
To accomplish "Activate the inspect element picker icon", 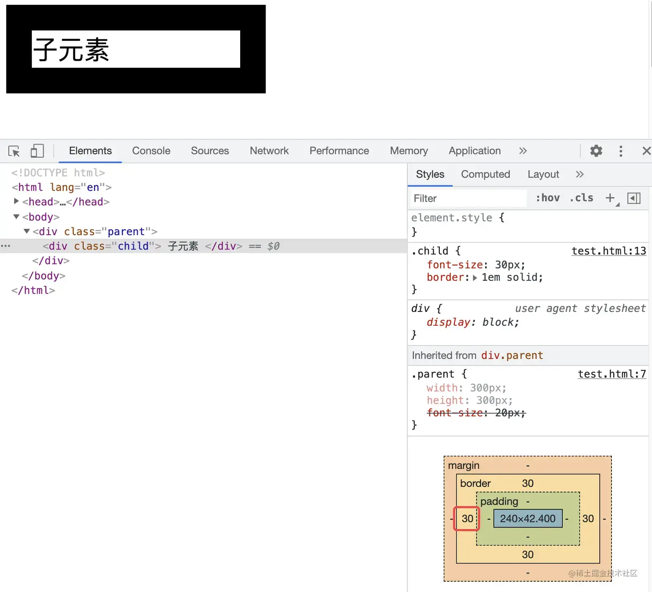I will tap(14, 151).
